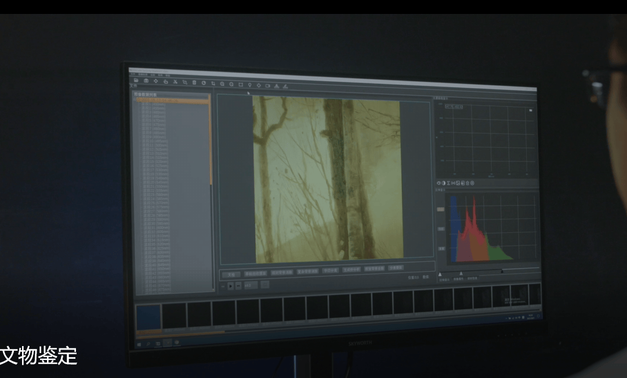This screenshot has height=378, width=627.
Task: Click the x4.0 playback speed field
Action: click(x=251, y=285)
